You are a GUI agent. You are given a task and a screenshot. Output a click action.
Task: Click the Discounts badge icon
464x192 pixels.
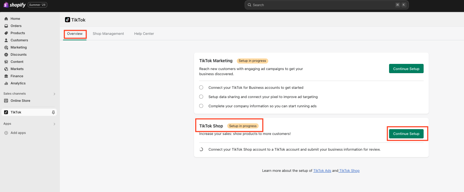pyautogui.click(x=6, y=55)
